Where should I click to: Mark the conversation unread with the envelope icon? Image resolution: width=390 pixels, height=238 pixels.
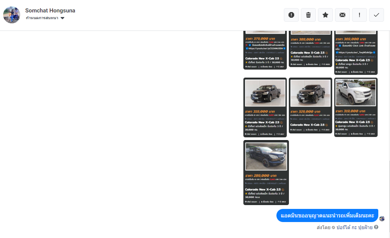(342, 15)
